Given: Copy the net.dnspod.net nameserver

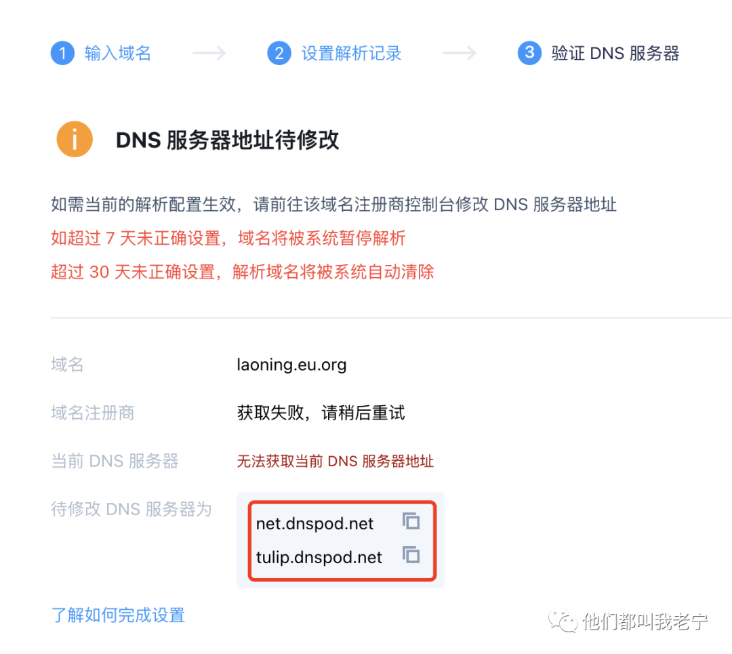Looking at the screenshot, I should tap(411, 521).
